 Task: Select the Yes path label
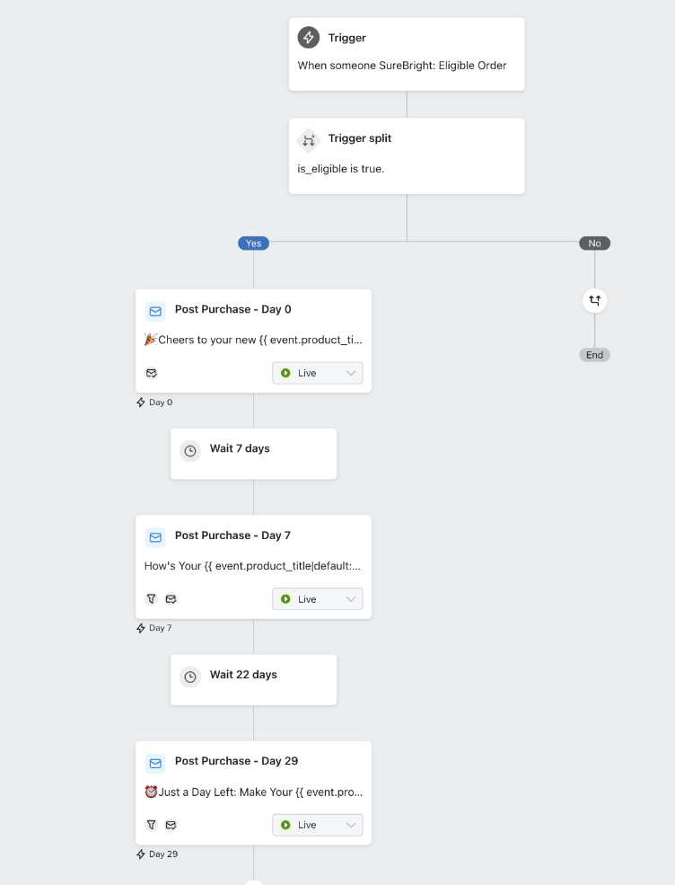[253, 243]
